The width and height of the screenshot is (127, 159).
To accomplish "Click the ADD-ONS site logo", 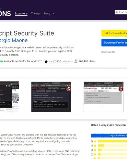I will (x=5, y=13).
